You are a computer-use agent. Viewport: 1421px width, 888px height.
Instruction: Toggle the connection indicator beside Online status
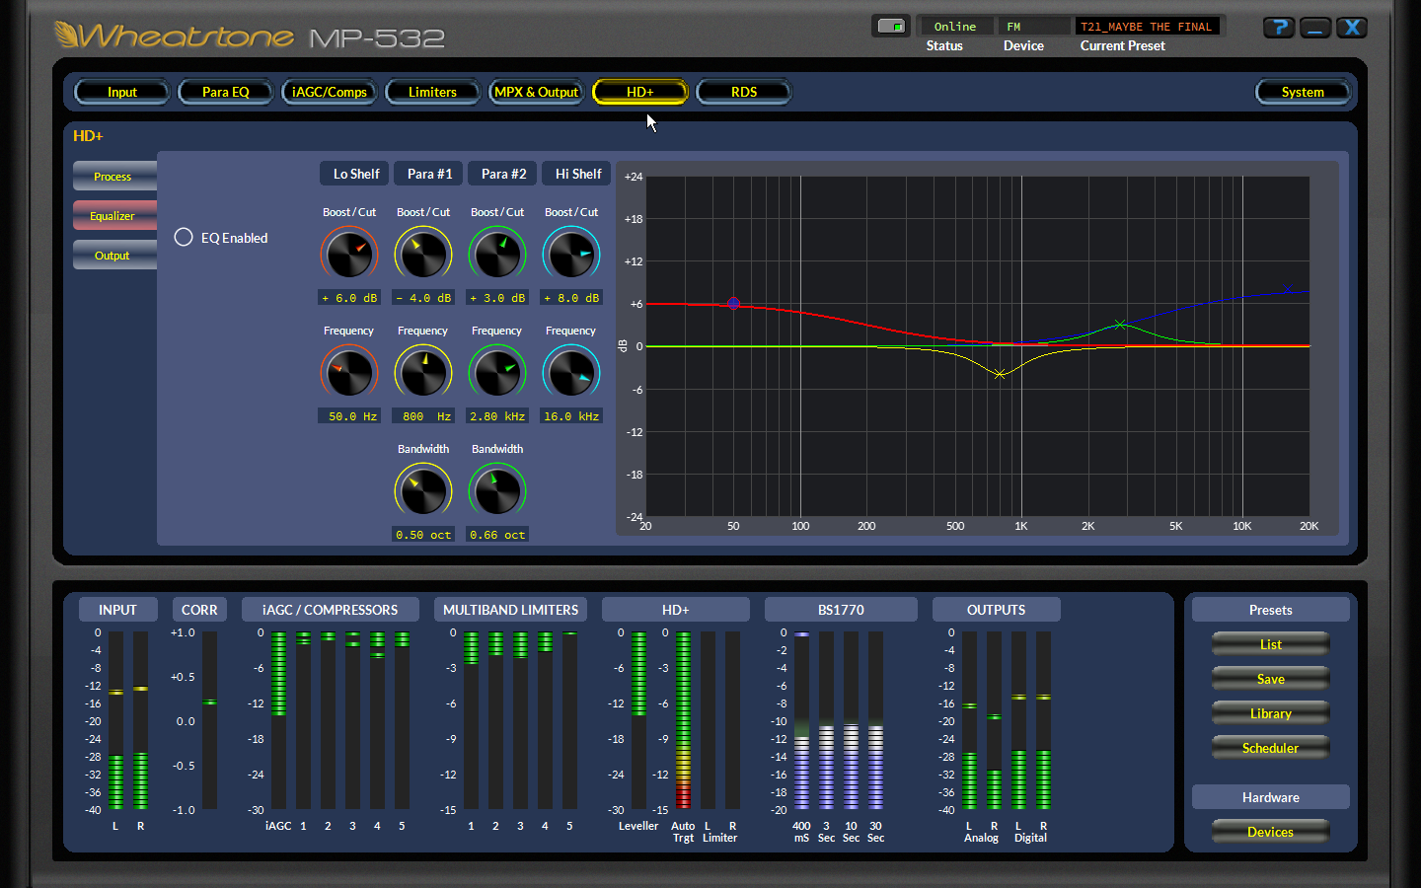click(x=891, y=27)
